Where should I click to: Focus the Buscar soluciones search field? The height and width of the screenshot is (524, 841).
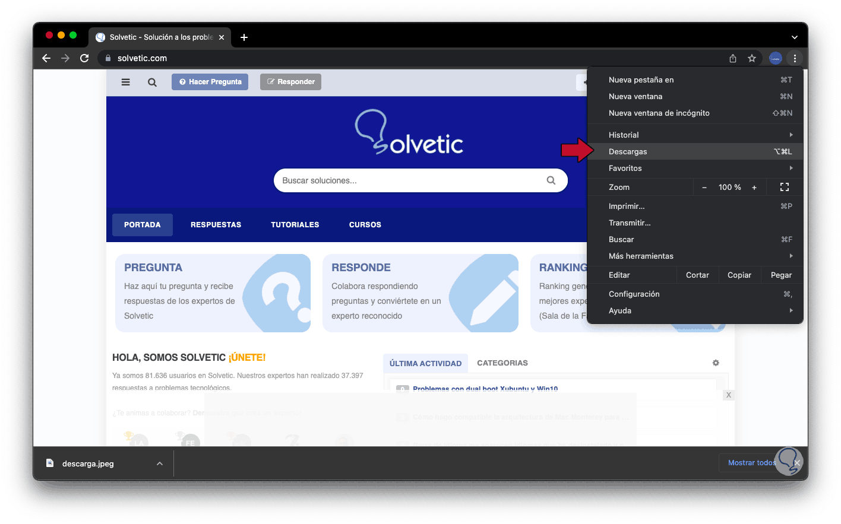[420, 180]
